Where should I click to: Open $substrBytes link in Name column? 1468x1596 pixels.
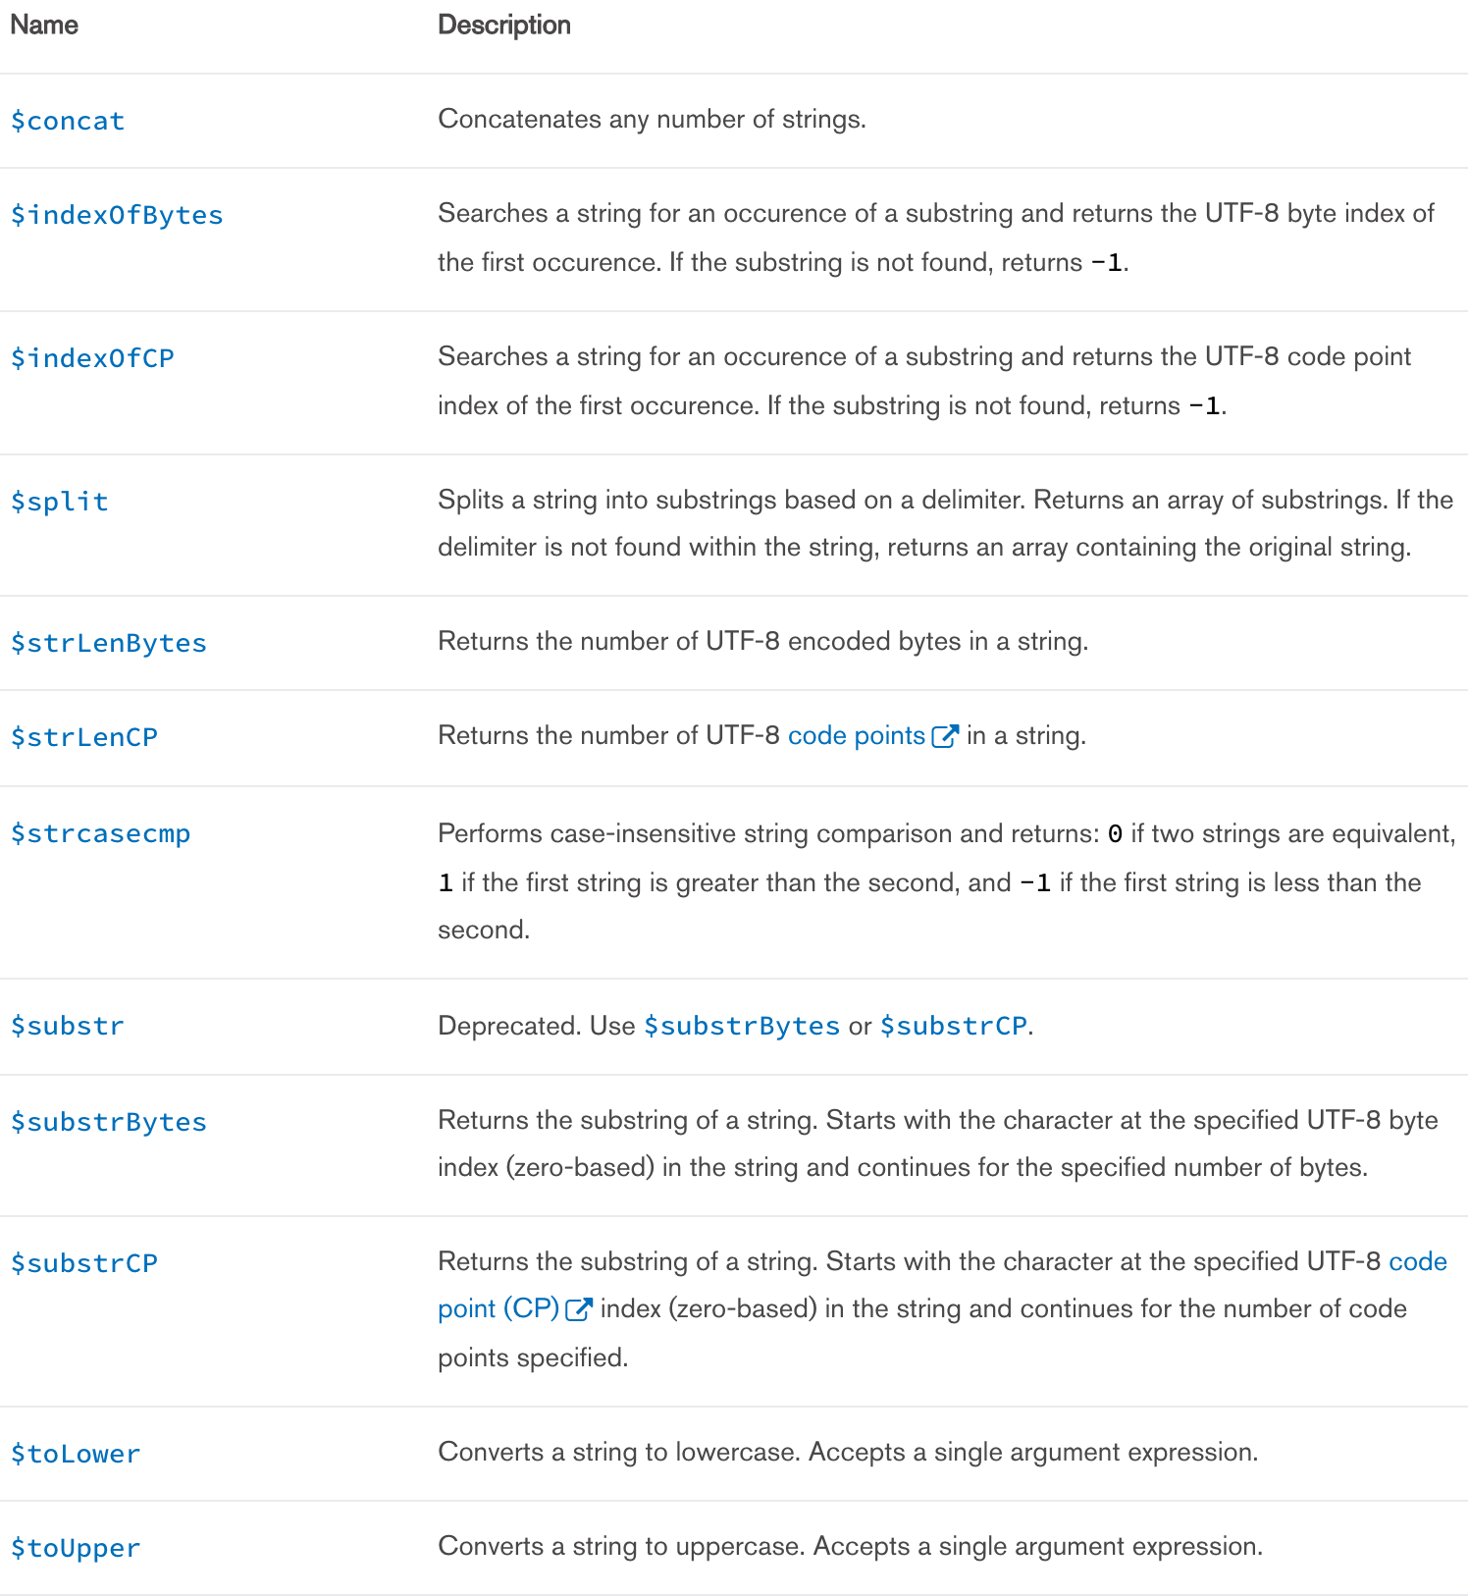click(x=108, y=1122)
